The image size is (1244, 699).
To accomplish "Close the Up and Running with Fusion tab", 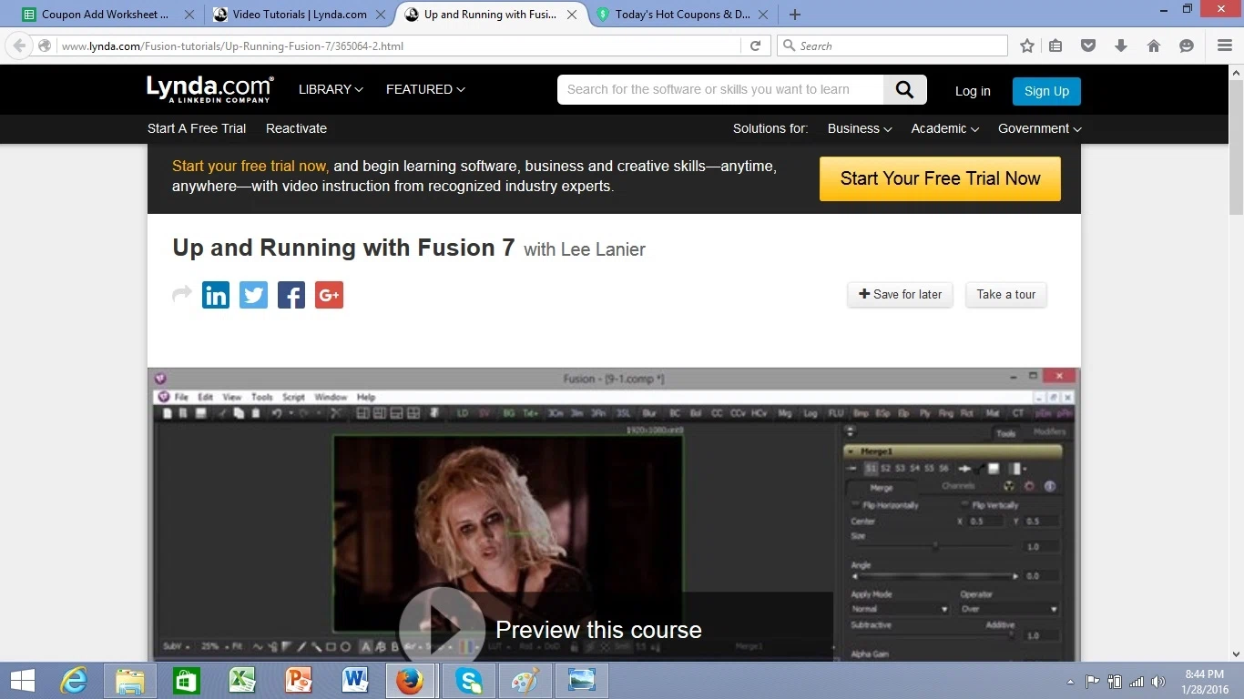I will (574, 15).
